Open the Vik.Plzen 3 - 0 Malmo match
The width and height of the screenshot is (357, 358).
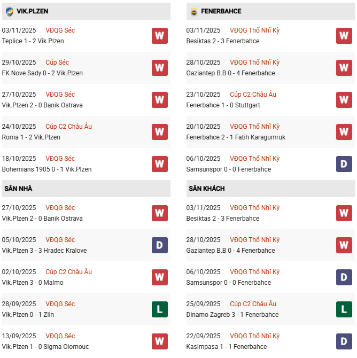(x=33, y=283)
